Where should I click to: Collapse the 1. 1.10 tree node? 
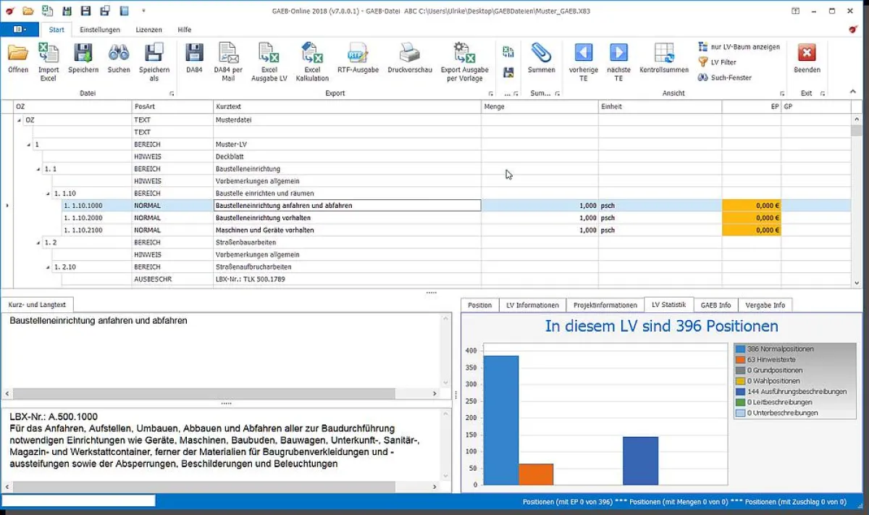tap(49, 194)
